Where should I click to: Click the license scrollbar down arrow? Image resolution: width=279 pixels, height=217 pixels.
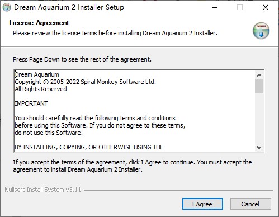(259, 148)
